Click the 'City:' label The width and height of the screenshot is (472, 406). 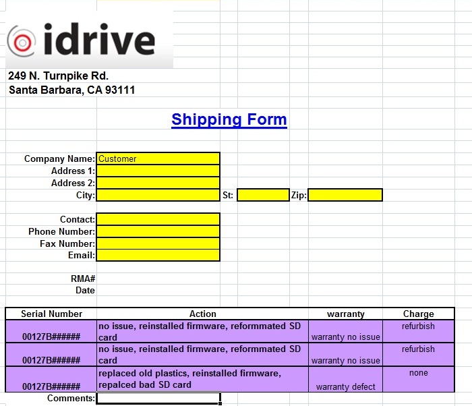tap(86, 195)
